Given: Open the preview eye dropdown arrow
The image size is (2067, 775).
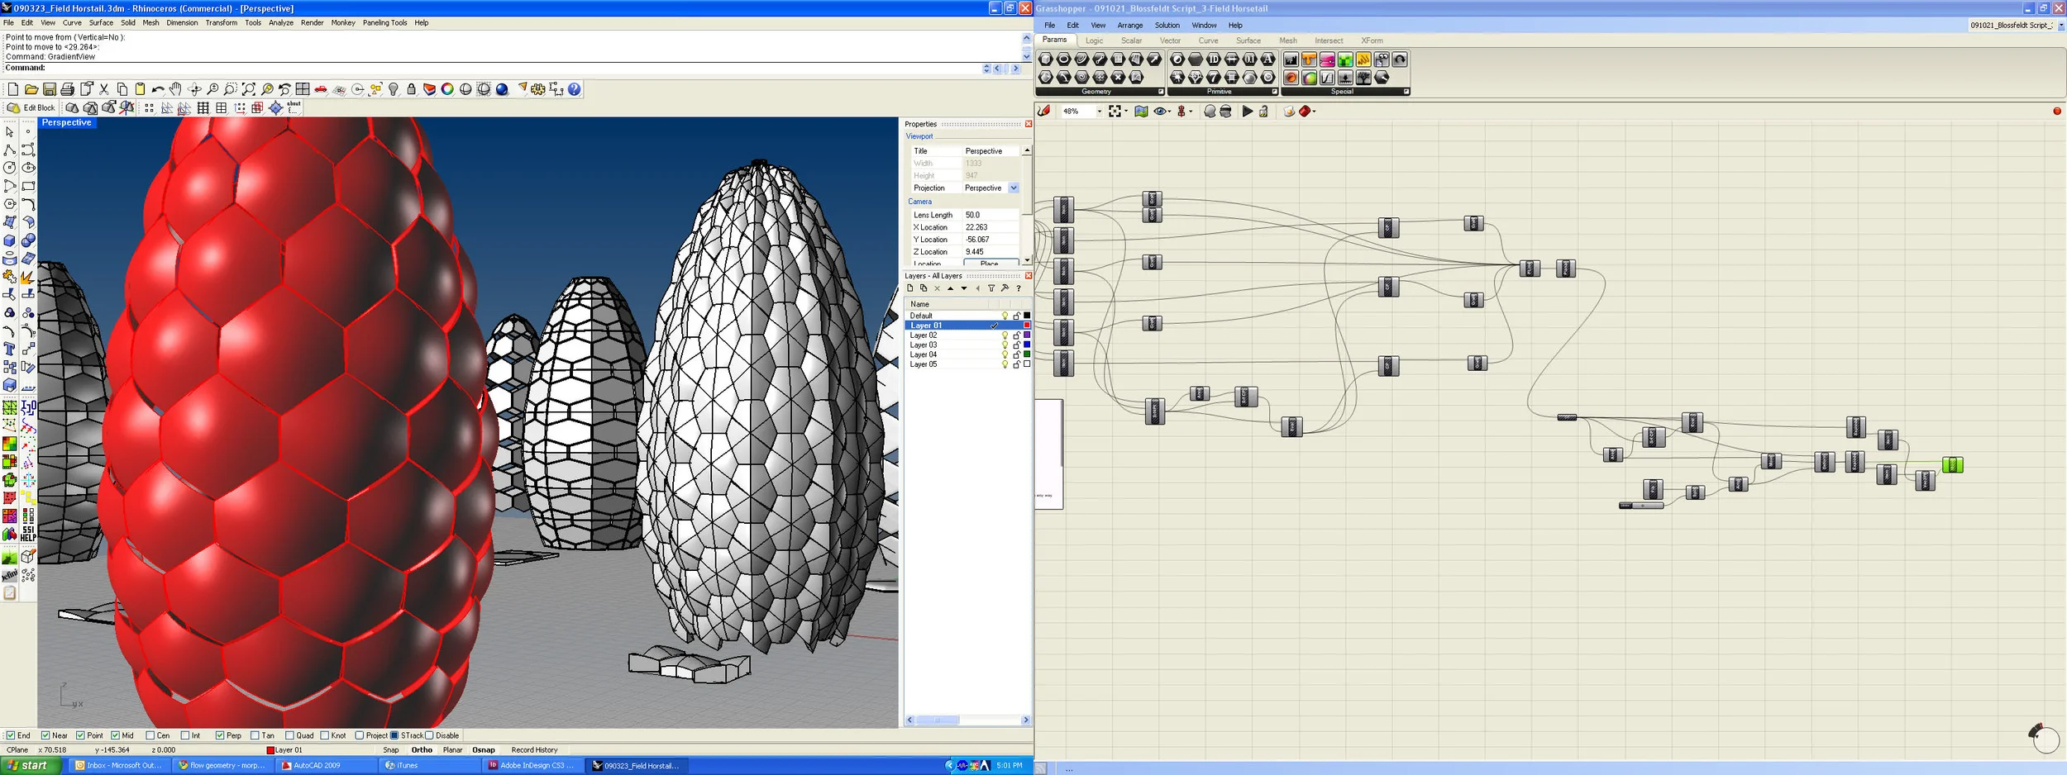Looking at the screenshot, I should 1169,111.
